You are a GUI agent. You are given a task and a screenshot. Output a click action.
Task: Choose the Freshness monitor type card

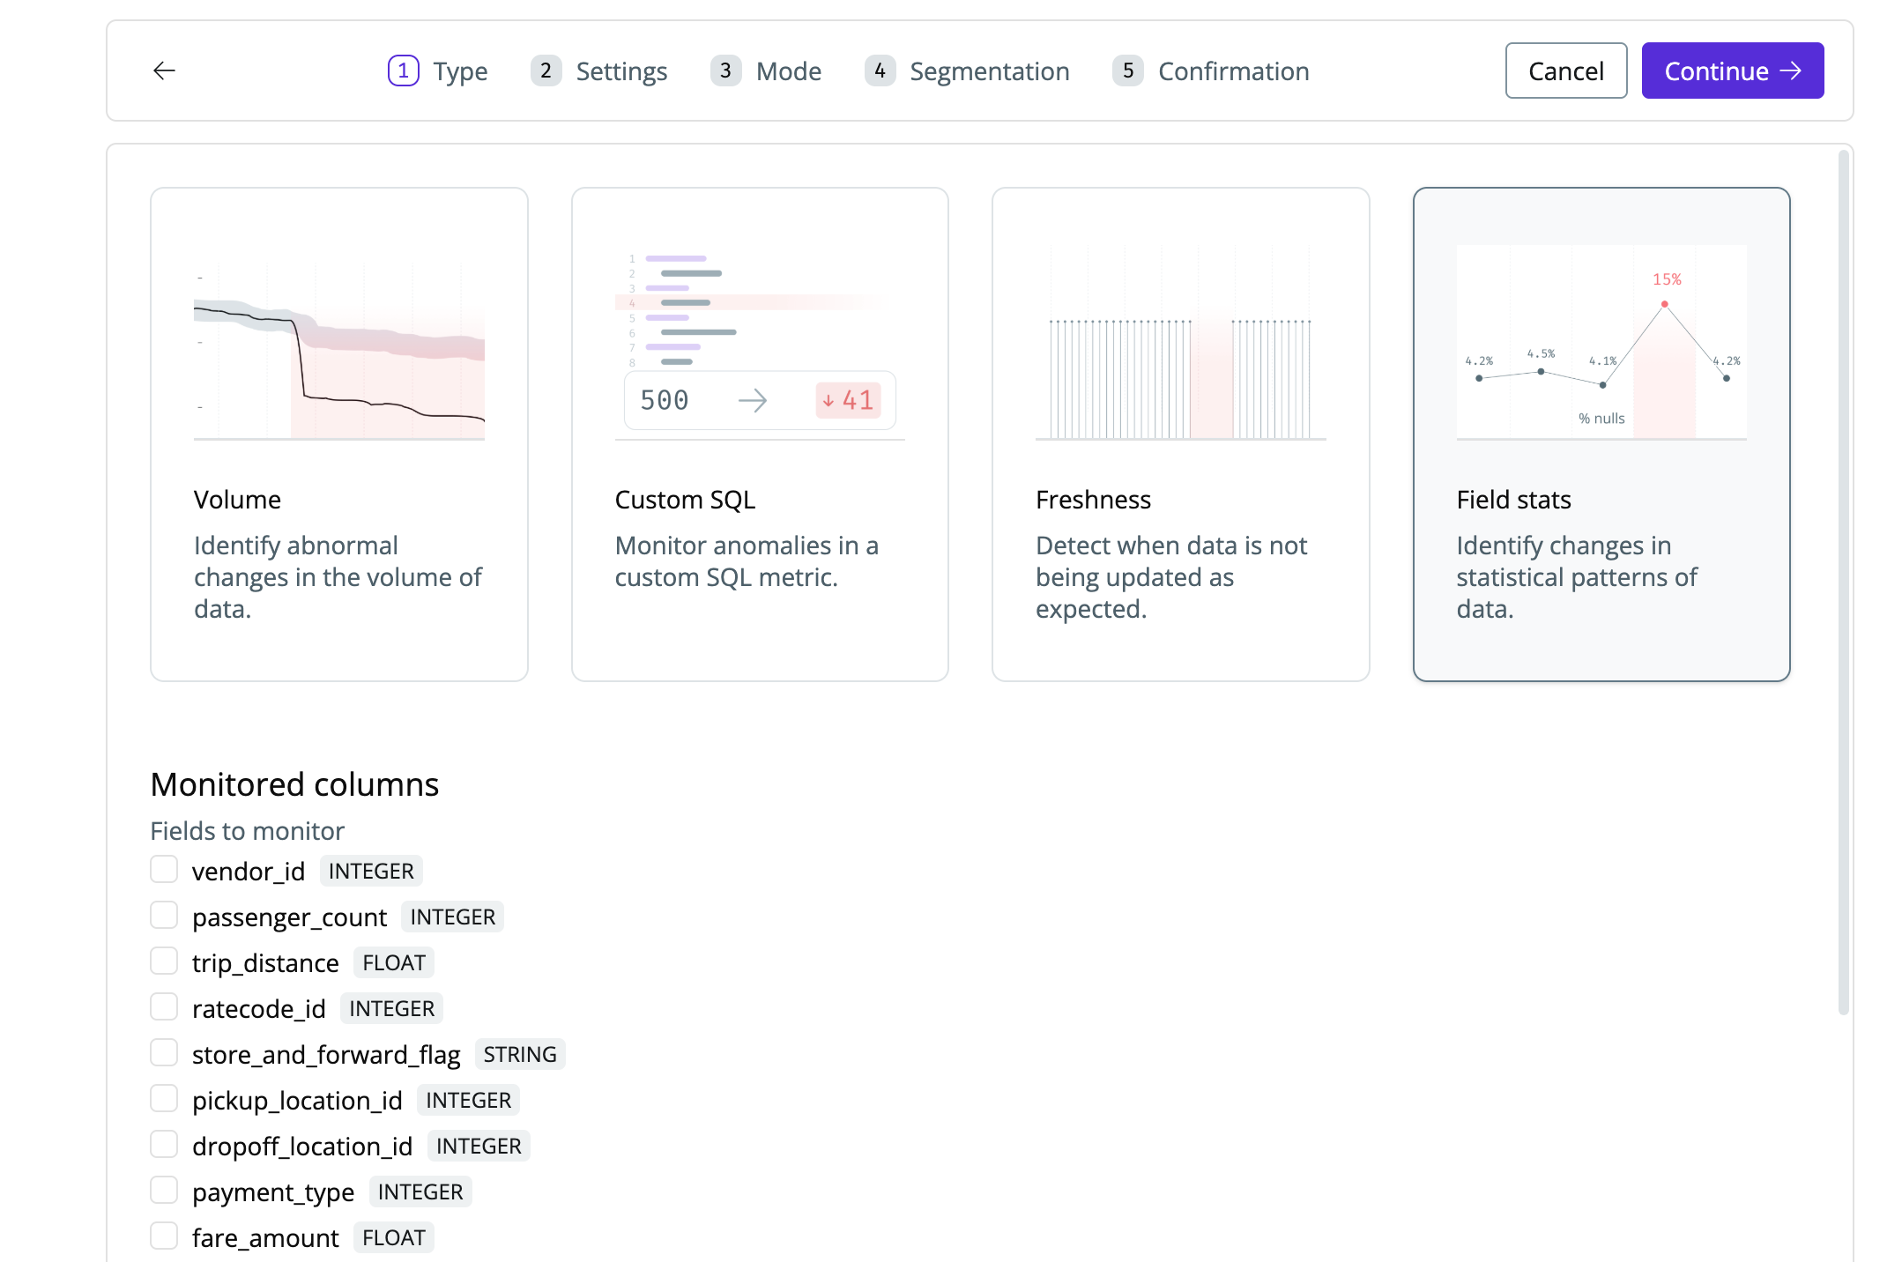[1180, 434]
